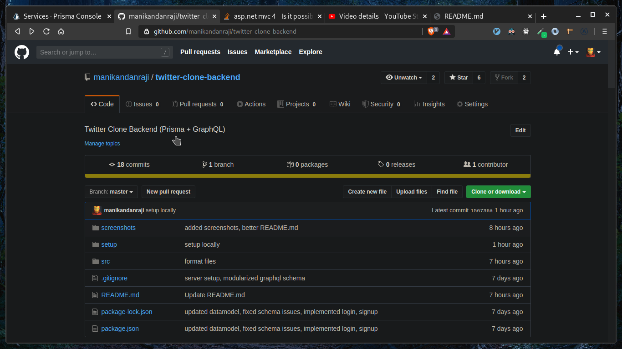The height and width of the screenshot is (349, 622).
Task: View the 2 watchers count
Action: [x=433, y=78]
